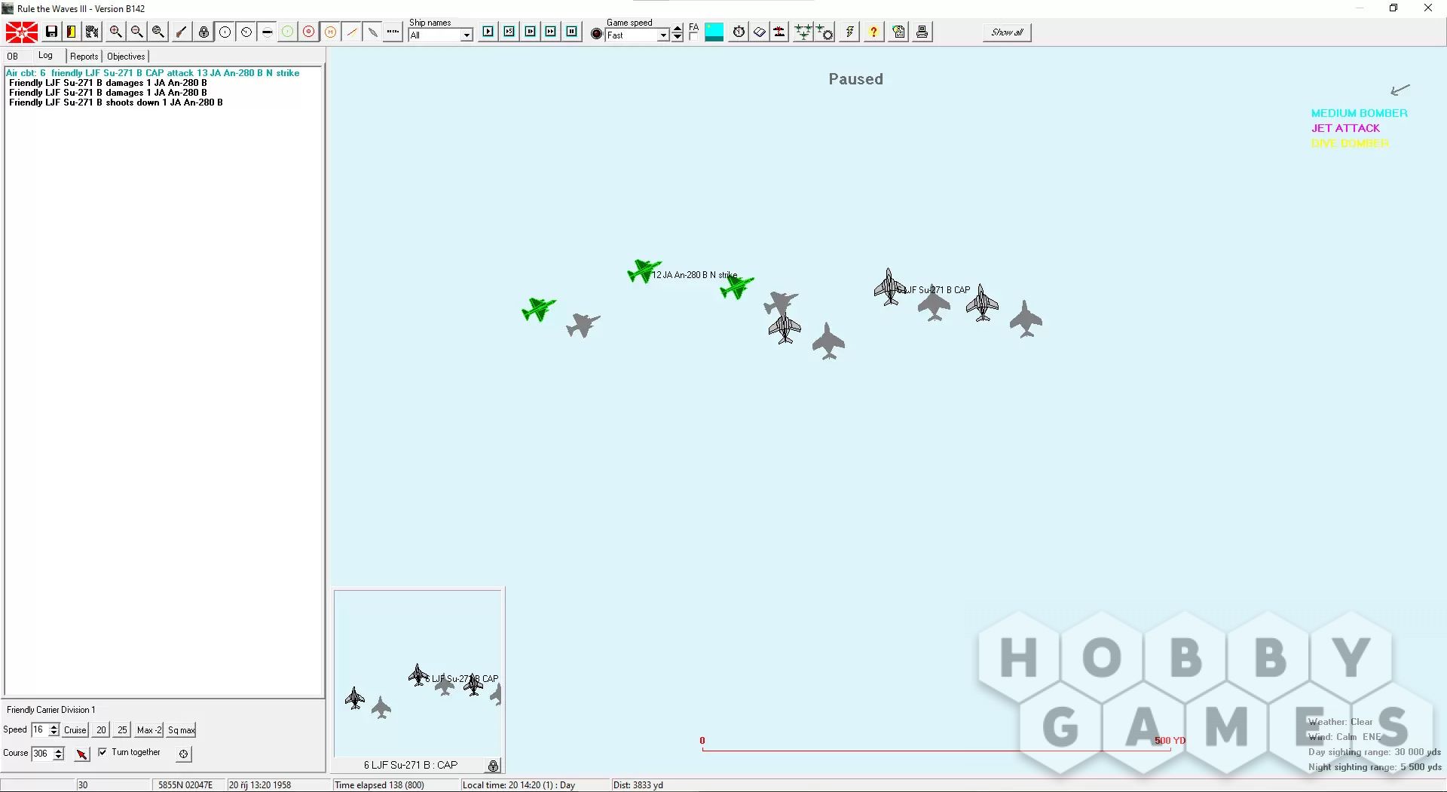The width and height of the screenshot is (1447, 792).
Task: Set speed to Max -2
Action: pyautogui.click(x=149, y=730)
